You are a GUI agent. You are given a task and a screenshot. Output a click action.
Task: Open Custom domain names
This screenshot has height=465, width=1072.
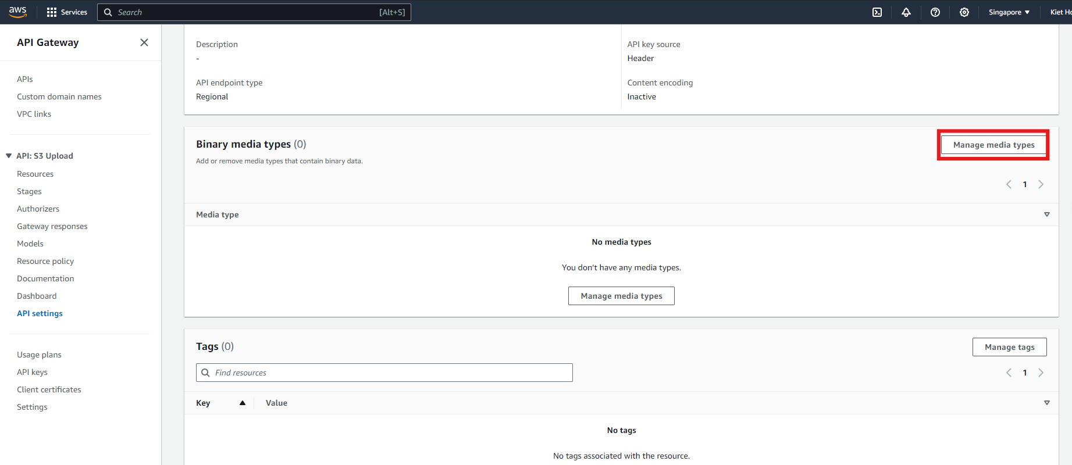(59, 96)
